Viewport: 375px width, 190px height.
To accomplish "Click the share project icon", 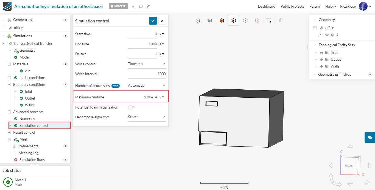I will [134, 6].
